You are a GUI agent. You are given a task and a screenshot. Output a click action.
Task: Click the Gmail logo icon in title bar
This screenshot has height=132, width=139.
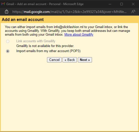click(3, 4)
